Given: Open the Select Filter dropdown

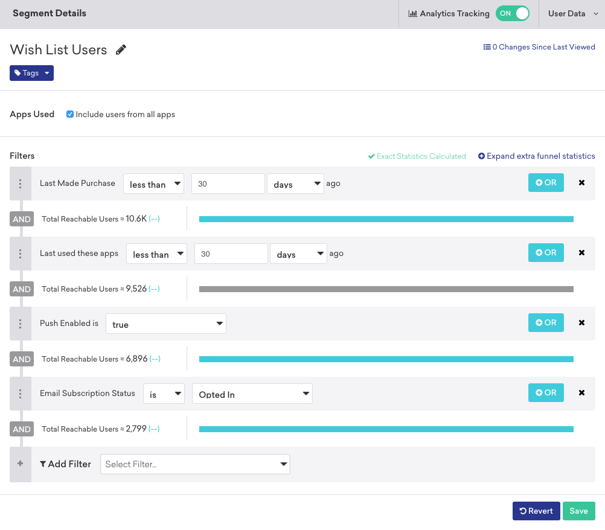Looking at the screenshot, I should point(195,464).
